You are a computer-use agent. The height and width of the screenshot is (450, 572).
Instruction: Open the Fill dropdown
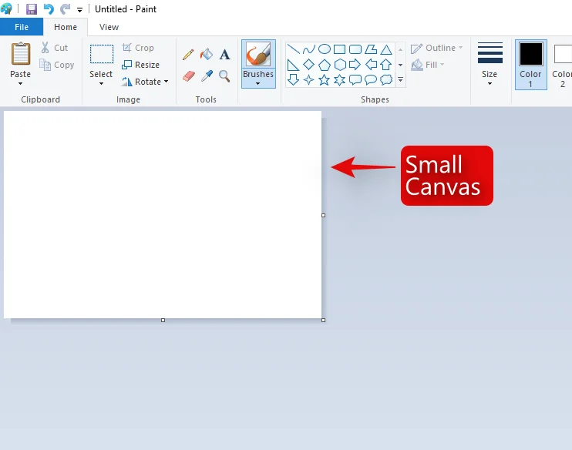[x=442, y=65]
